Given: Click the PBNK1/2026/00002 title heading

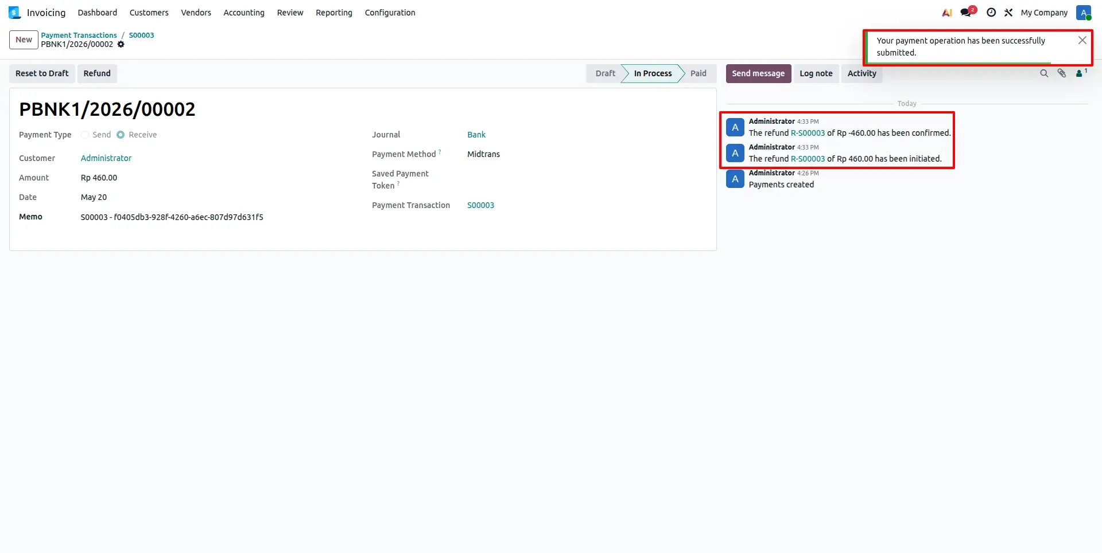Looking at the screenshot, I should pos(107,109).
